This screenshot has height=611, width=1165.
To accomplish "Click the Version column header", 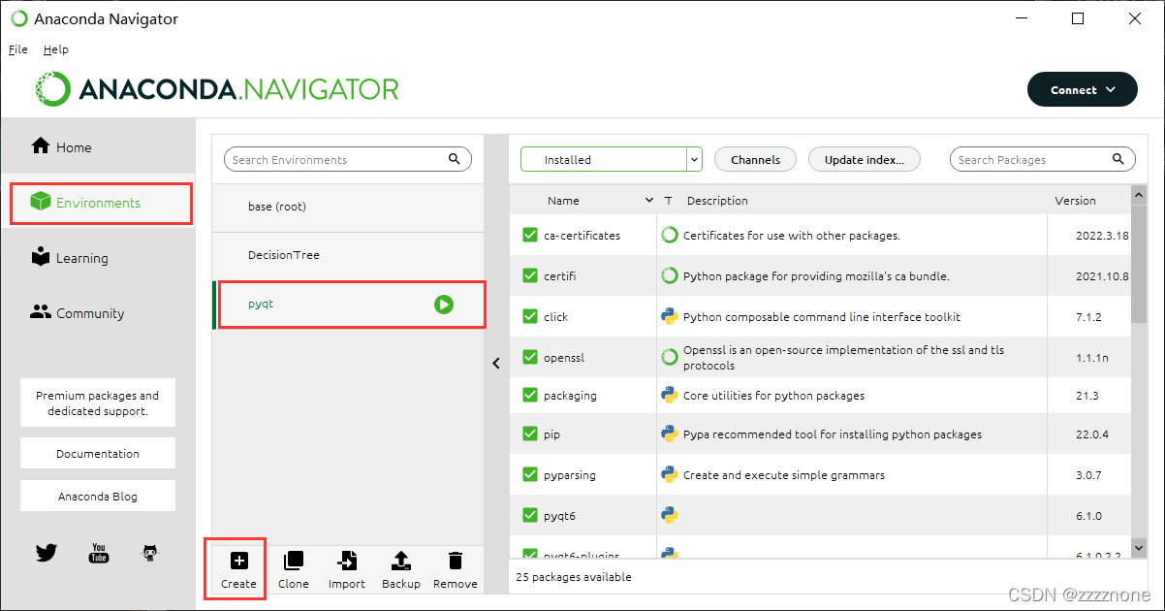I will coord(1075,201).
